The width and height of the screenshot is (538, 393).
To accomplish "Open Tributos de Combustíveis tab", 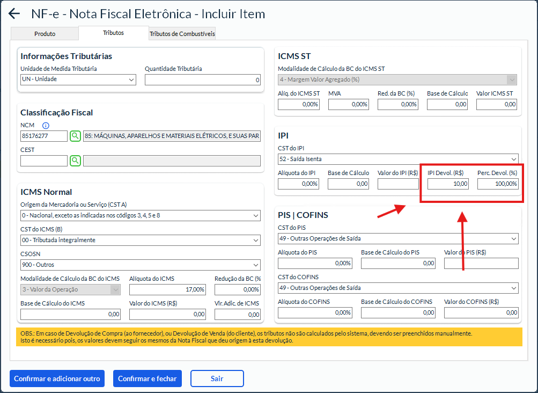I will click(182, 34).
